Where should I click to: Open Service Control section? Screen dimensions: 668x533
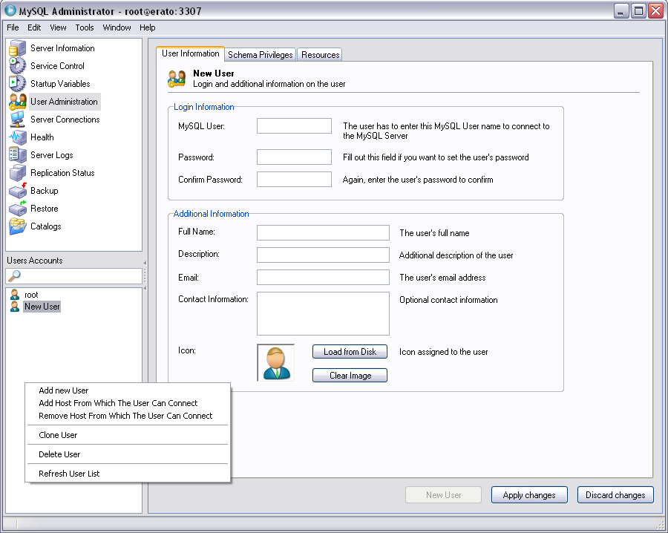coord(57,66)
